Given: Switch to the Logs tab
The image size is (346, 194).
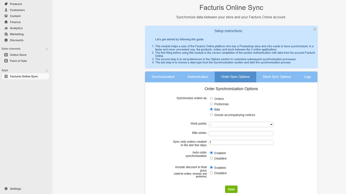Looking at the screenshot, I should 307,77.
